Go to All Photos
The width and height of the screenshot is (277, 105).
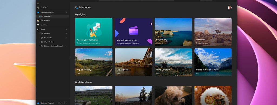tap(44, 8)
